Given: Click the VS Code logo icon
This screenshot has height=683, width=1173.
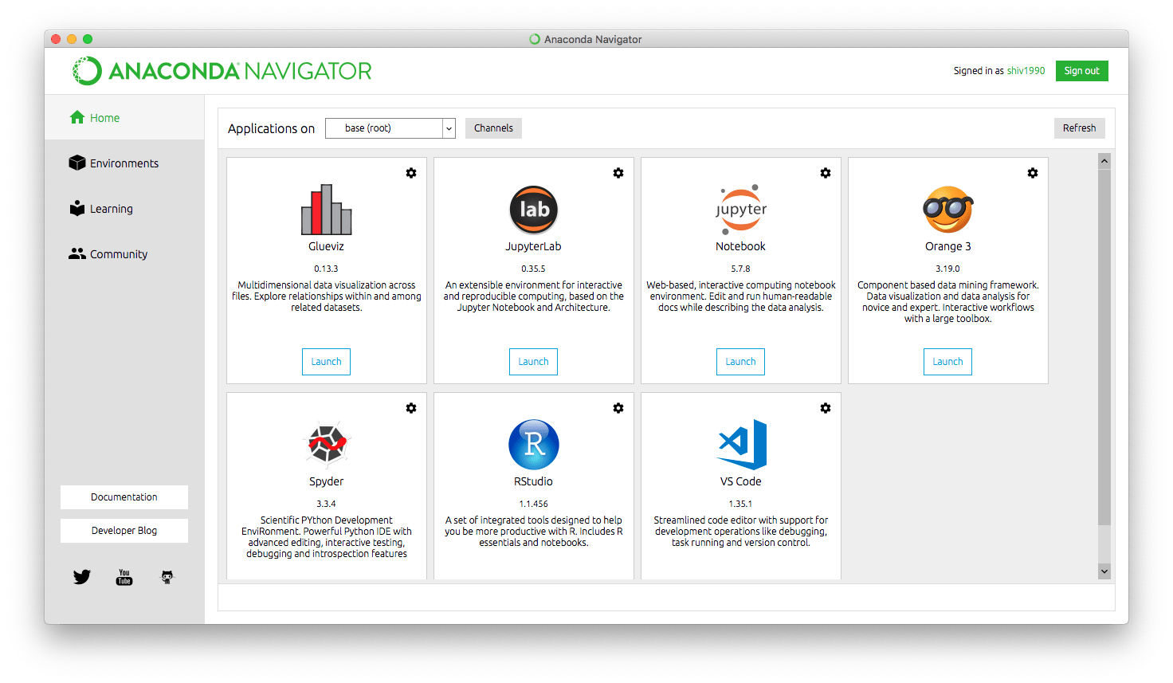Looking at the screenshot, I should [742, 445].
